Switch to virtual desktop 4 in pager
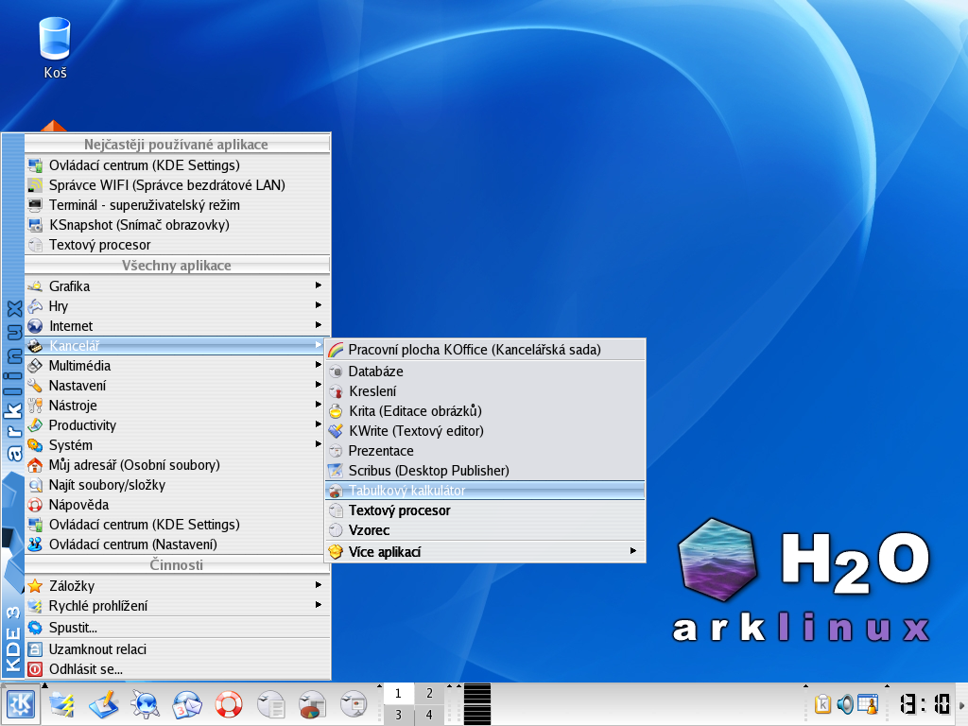968x726 pixels. point(430,715)
